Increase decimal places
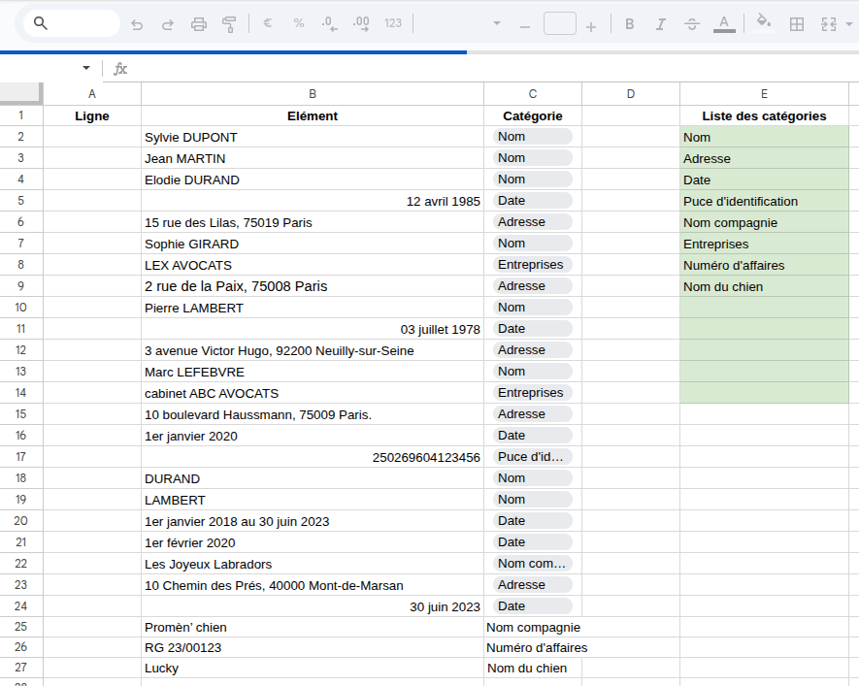Screen dimensions: 859x686 tap(361, 23)
